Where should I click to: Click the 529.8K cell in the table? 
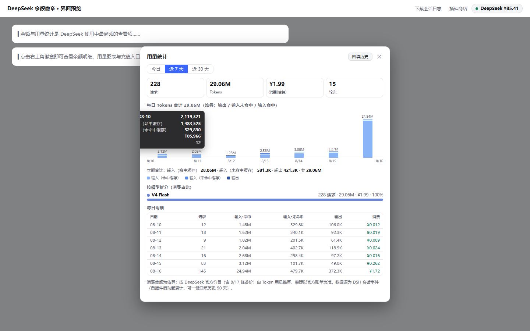pyautogui.click(x=297, y=225)
